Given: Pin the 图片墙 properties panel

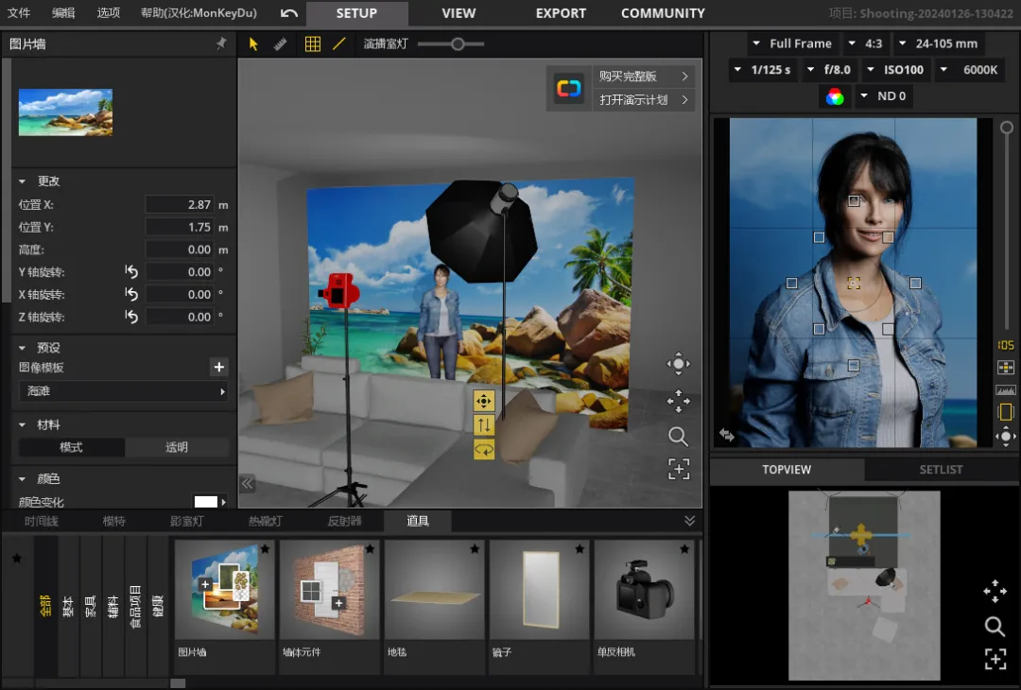Looking at the screenshot, I should tap(221, 43).
